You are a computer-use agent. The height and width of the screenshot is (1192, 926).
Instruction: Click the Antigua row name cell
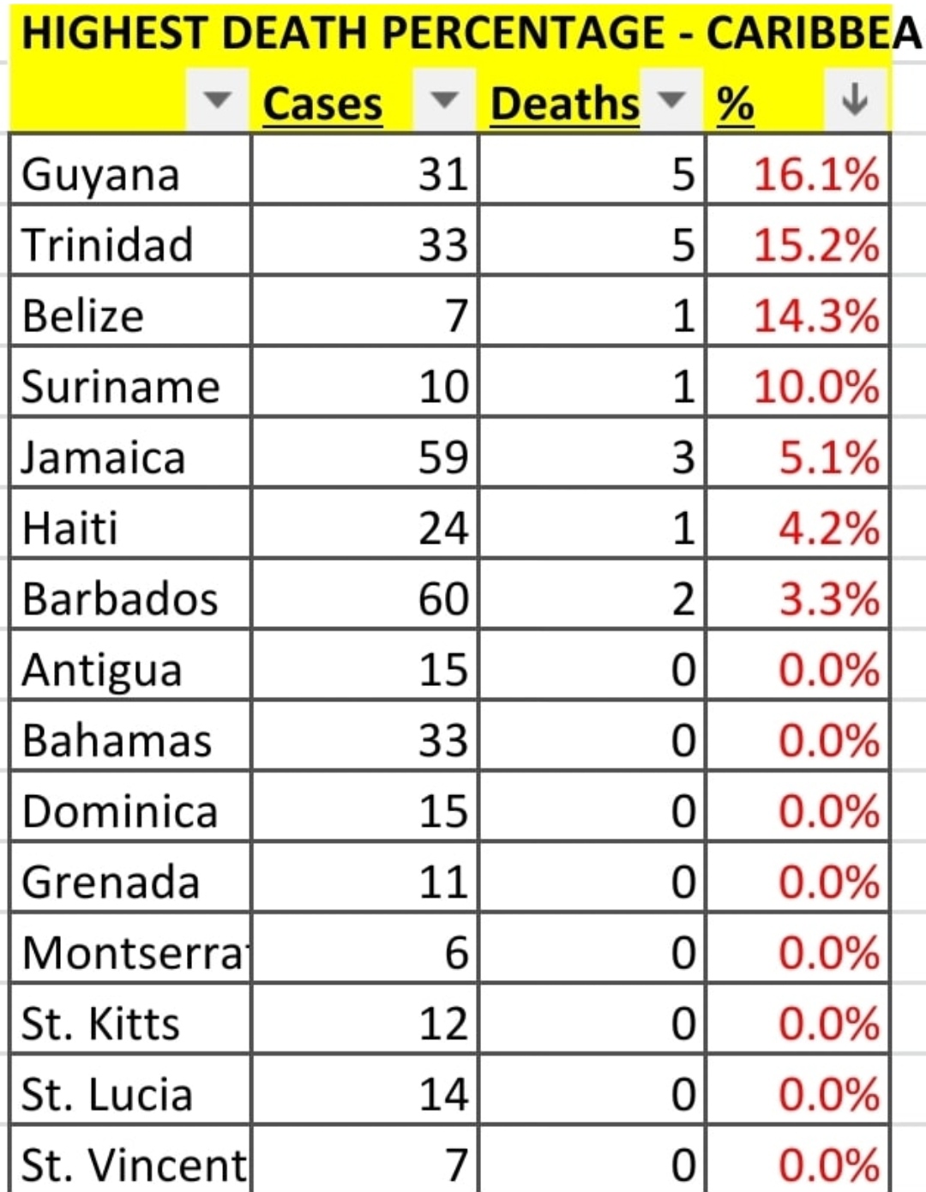tap(130, 670)
